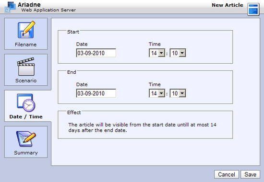This screenshot has width=264, height=182.
Task: Click the 'End' group label
Action: pyautogui.click(x=72, y=72)
